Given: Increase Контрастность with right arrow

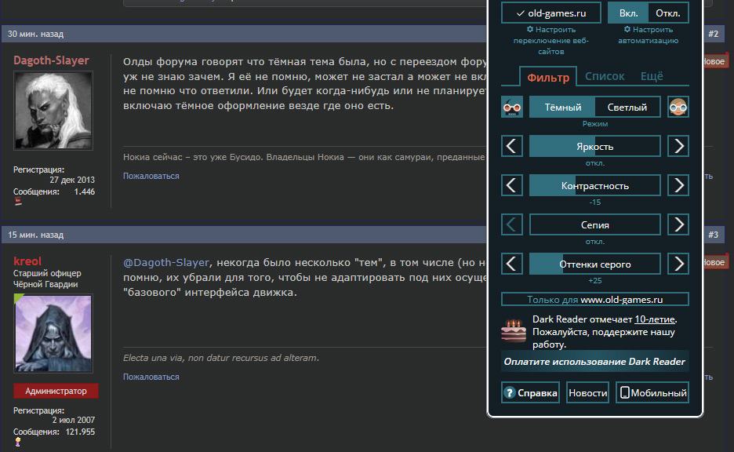Looking at the screenshot, I should (x=678, y=185).
